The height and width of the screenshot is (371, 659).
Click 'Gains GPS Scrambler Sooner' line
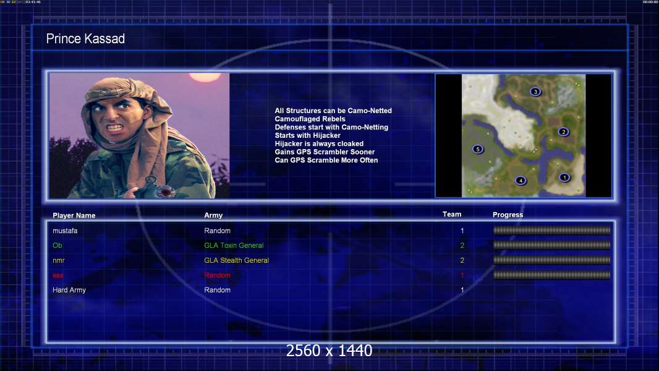(325, 151)
